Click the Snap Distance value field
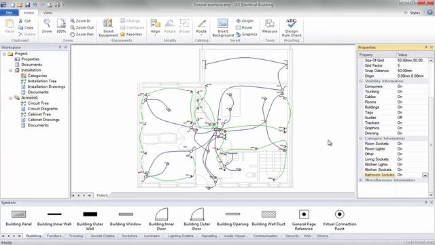This screenshot has height=245, width=435. coord(412,71)
